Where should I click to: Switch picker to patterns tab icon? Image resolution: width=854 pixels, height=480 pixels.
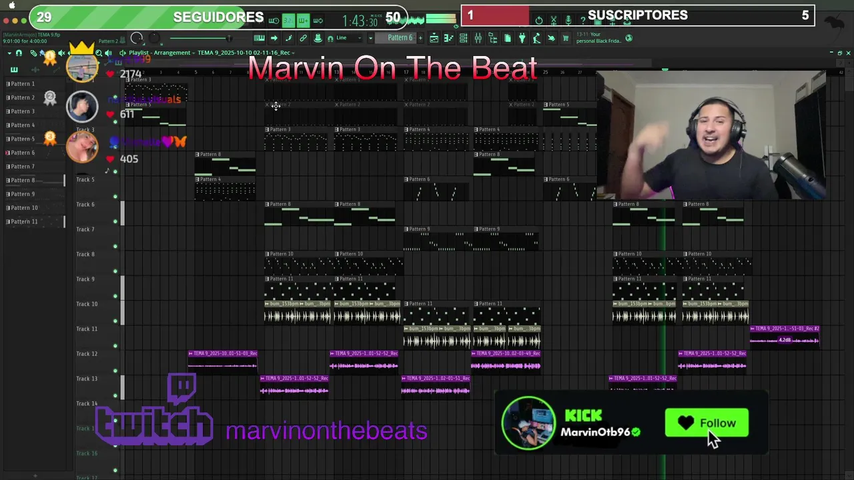point(14,69)
